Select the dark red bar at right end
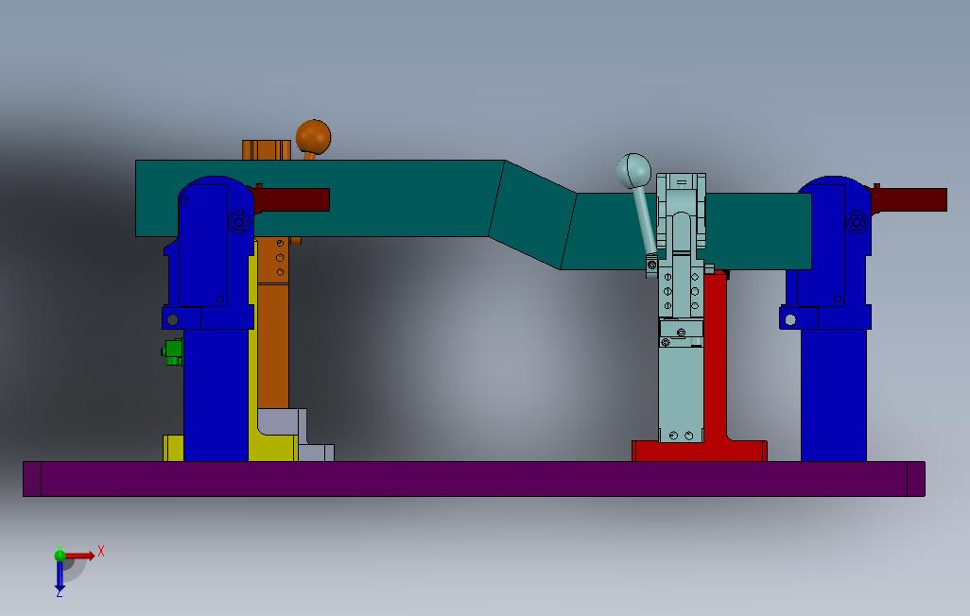Screen dimensions: 970x616 [909, 199]
